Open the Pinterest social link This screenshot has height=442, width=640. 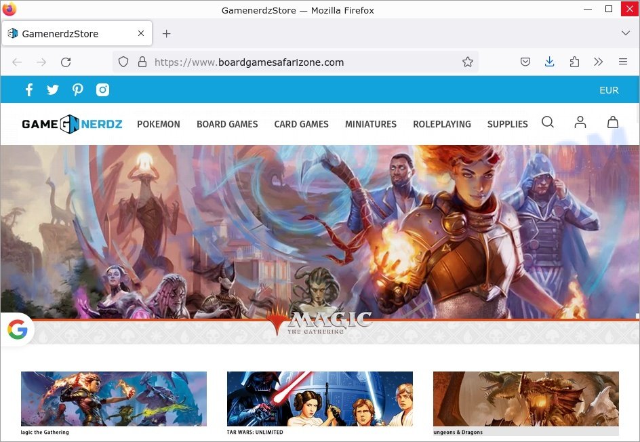point(77,89)
